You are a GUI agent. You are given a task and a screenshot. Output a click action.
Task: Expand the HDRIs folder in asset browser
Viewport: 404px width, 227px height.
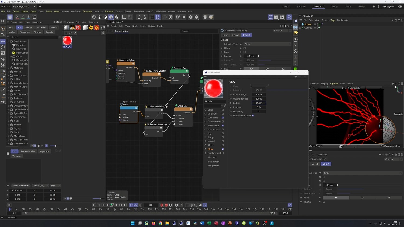(8, 79)
